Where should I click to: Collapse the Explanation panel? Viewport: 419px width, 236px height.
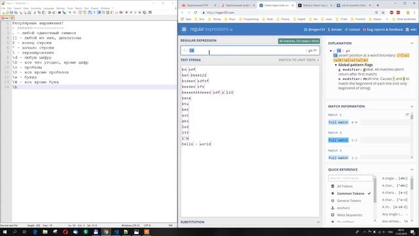[412, 43]
